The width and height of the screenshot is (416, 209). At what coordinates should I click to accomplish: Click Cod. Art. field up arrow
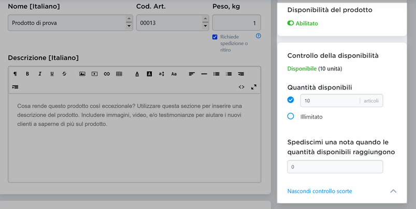(205, 19)
